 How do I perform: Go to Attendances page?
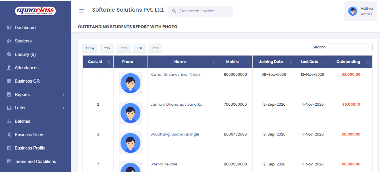coord(36,68)
